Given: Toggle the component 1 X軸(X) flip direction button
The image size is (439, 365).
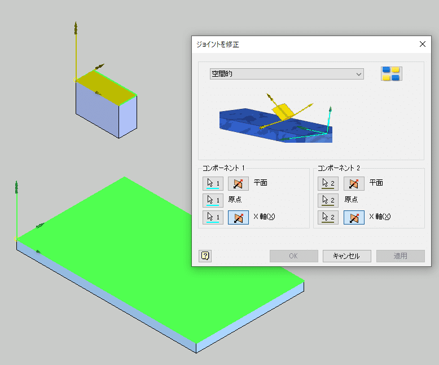Looking at the screenshot, I should coord(238,217).
